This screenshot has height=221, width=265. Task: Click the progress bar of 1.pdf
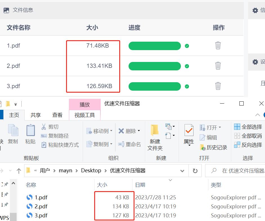pos(155,45)
